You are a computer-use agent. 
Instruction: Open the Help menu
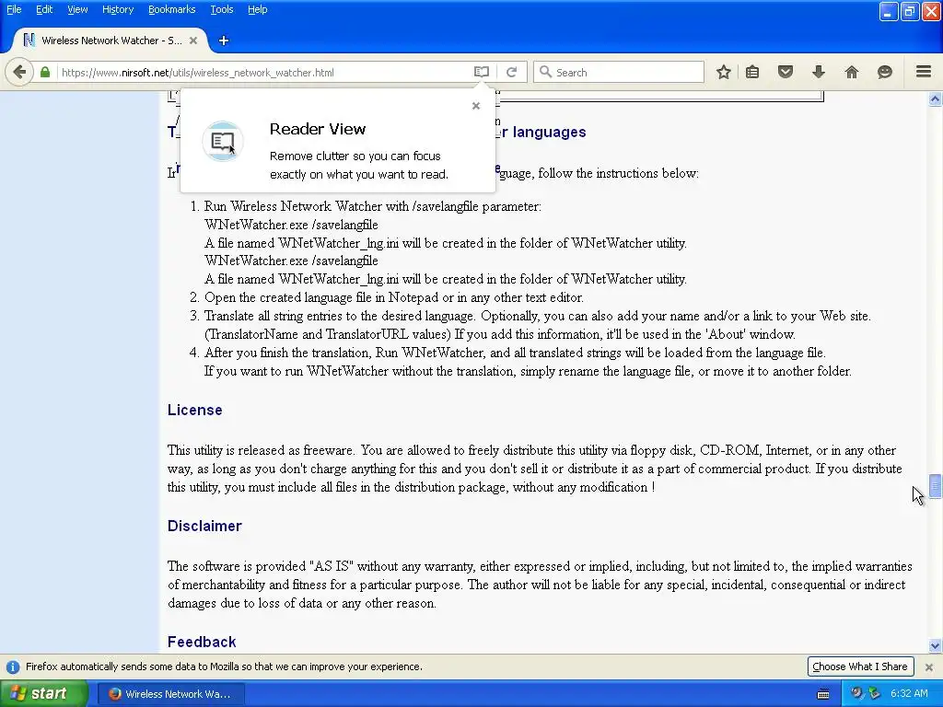pyautogui.click(x=258, y=9)
